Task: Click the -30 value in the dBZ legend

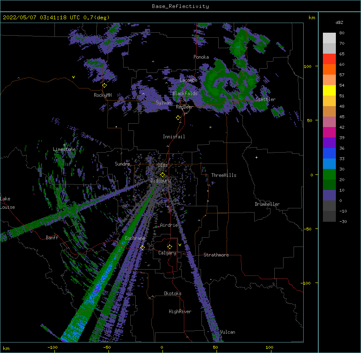Action: pyautogui.click(x=343, y=221)
